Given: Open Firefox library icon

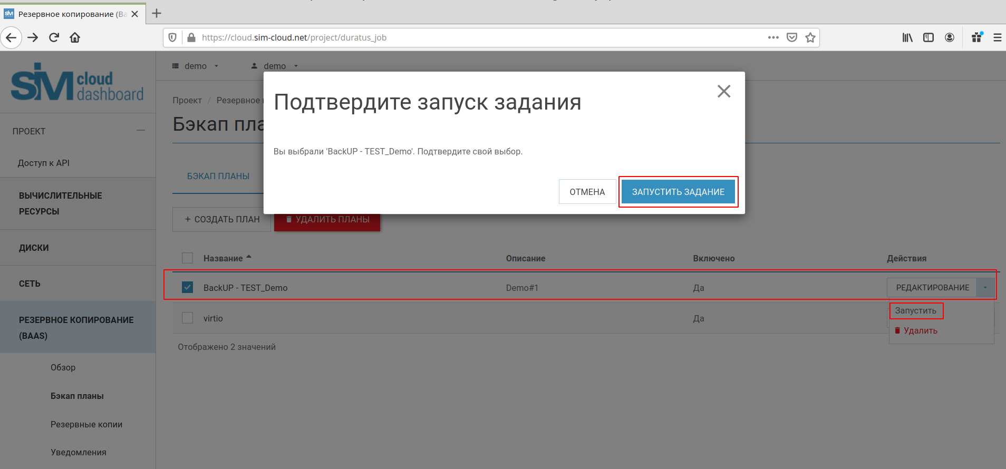Looking at the screenshot, I should [907, 37].
